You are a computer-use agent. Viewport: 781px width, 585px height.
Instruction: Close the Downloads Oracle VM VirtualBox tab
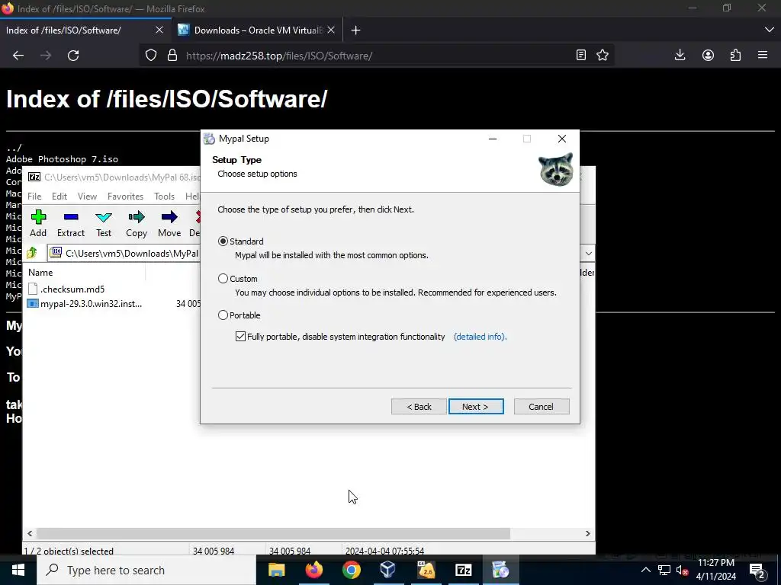coord(331,30)
